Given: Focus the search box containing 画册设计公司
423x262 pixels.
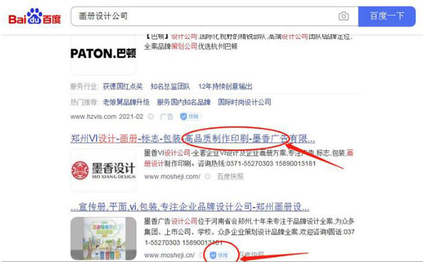Looking at the screenshot, I should coord(215,16).
